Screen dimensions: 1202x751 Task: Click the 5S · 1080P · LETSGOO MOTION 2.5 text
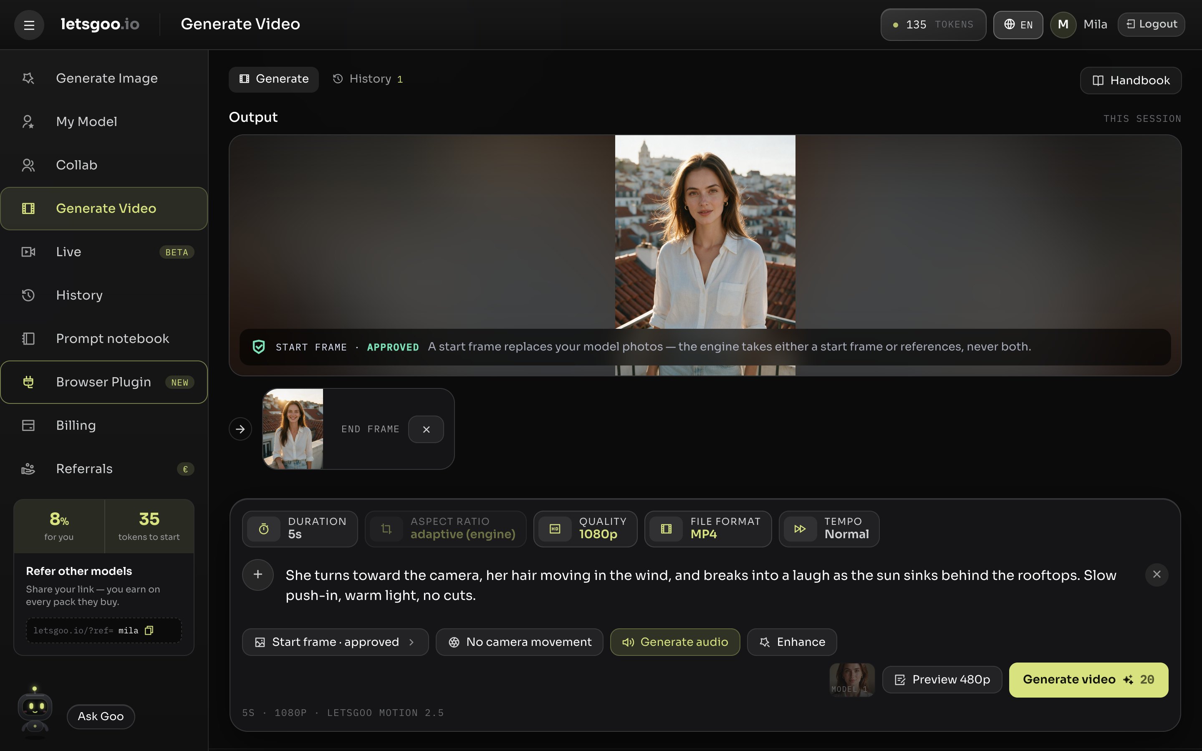point(343,713)
